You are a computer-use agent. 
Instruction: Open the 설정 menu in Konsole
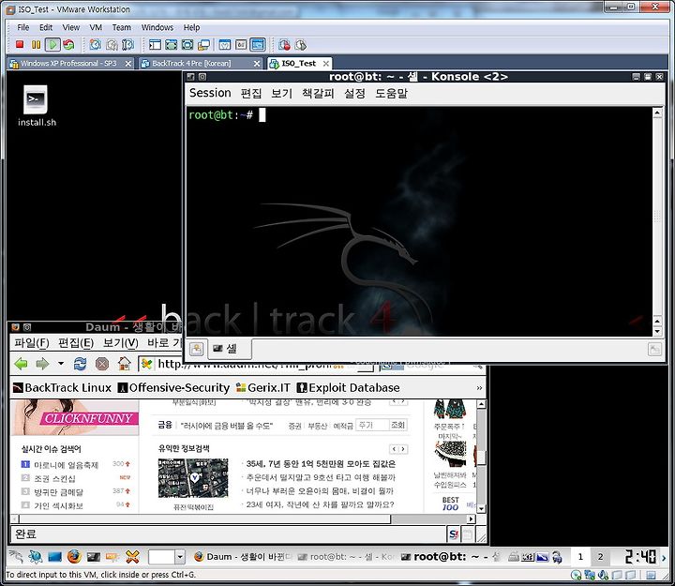pos(354,93)
